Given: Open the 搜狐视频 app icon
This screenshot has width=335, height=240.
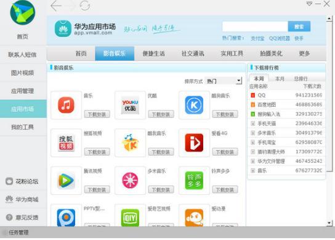Looking at the screenshot, I should tap(67, 143).
